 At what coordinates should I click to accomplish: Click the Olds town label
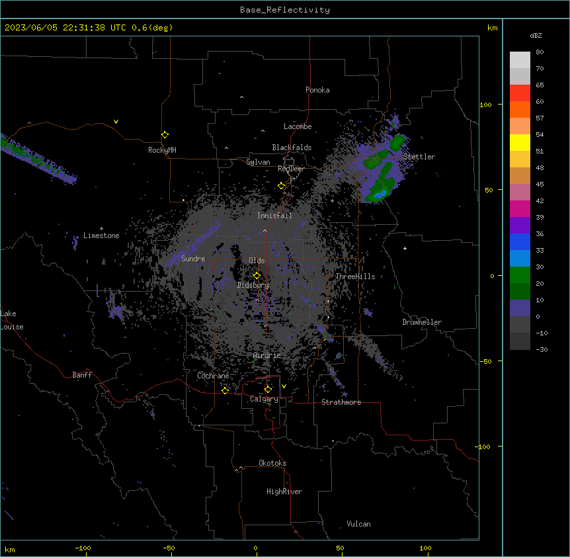coord(257,261)
